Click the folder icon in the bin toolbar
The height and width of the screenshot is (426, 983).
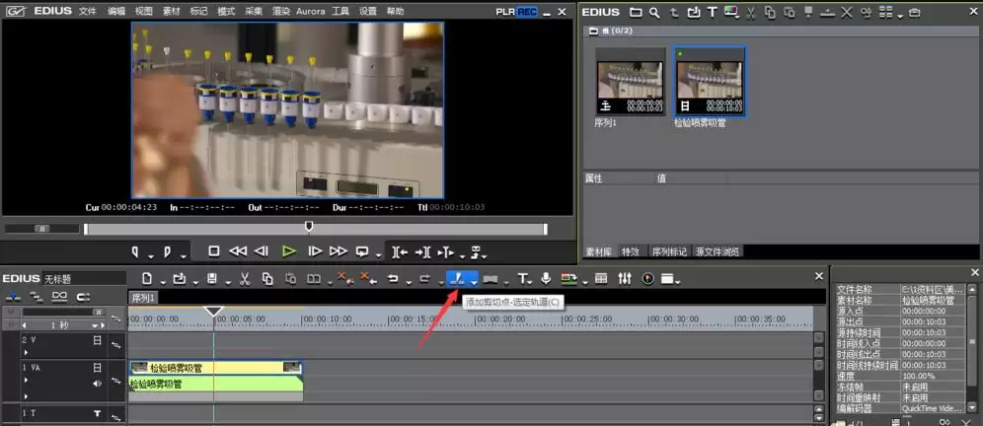tap(636, 12)
